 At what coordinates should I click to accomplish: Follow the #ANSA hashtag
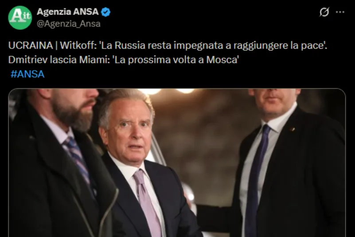pyautogui.click(x=27, y=74)
